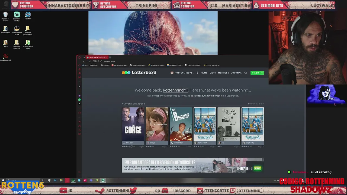Open The Brutalist poster
Image resolution: width=347 pixels, height=195 pixels.
181,124
